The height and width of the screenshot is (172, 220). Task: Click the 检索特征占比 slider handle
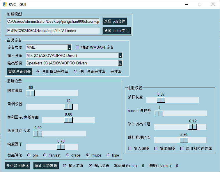pos(38,134)
